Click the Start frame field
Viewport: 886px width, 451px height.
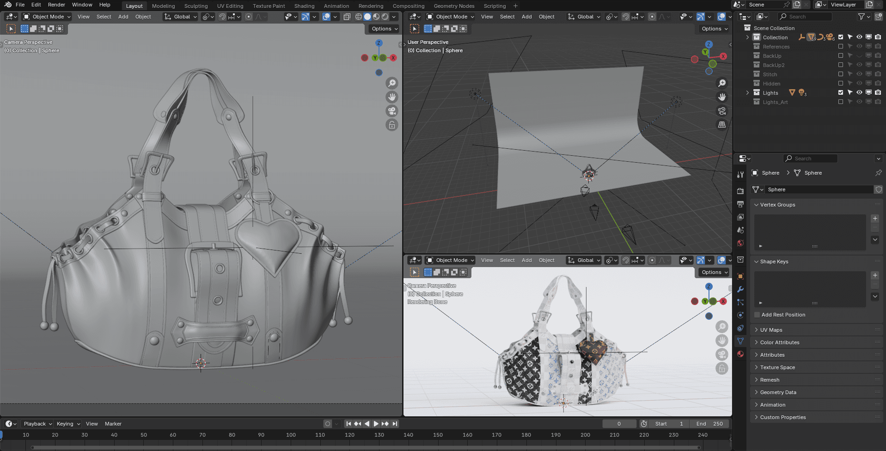click(669, 424)
